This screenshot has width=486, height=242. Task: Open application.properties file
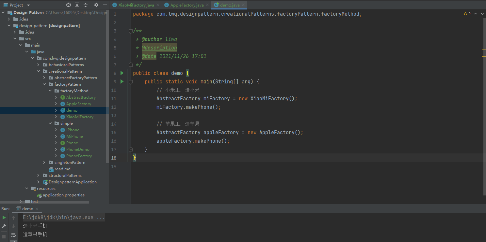[x=63, y=195]
